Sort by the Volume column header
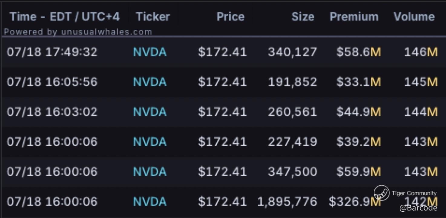Image resolution: width=446 pixels, height=218 pixels. coord(414,16)
